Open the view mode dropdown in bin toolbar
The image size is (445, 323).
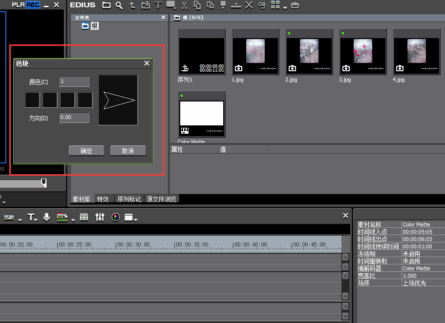coord(285,7)
